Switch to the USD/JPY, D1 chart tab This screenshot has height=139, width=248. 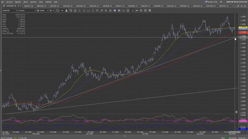tap(29, 6)
